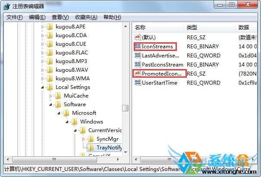
Task: Expand the kugou8.WMA key
Action: point(42,79)
